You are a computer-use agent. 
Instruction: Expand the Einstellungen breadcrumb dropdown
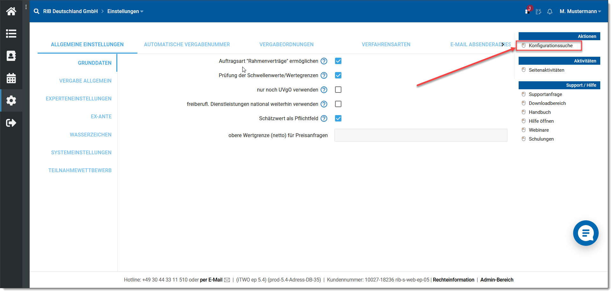[125, 11]
